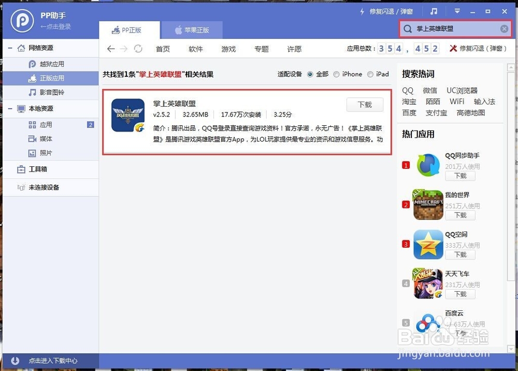Screen dimensions: 518x371
Task: Select 影音图铃 in the sidebar
Action: [51, 92]
